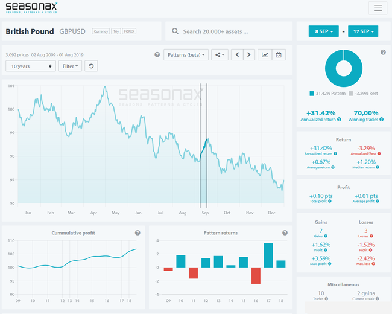This screenshot has height=314, width=392.
Task: Show Trades info icon
Action: tap(326, 298)
